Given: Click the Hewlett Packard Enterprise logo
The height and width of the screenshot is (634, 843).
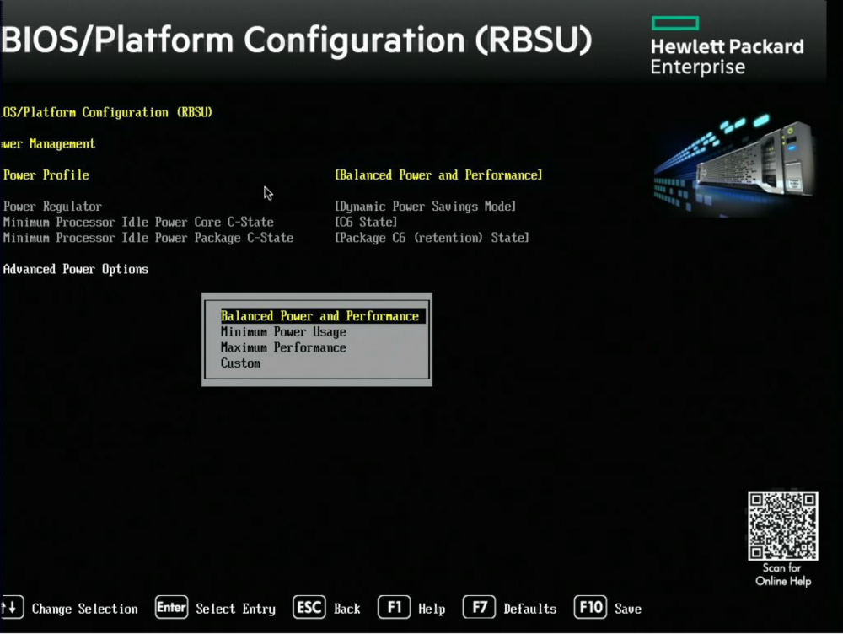Looking at the screenshot, I should pyautogui.click(x=727, y=46).
